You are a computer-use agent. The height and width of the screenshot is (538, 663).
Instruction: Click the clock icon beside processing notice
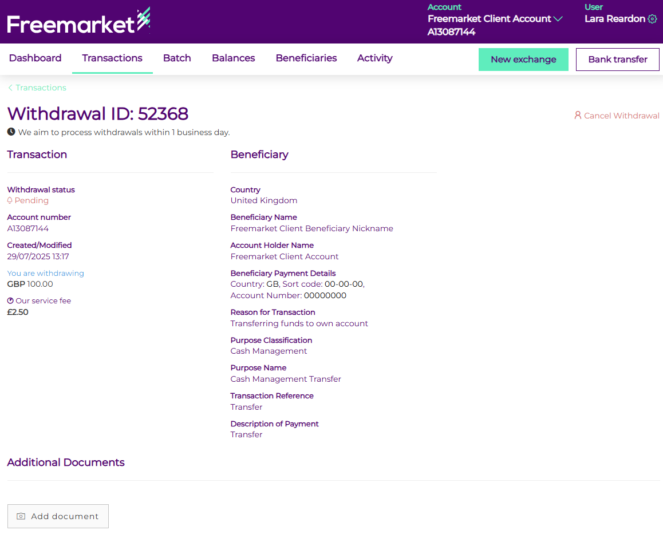(11, 132)
